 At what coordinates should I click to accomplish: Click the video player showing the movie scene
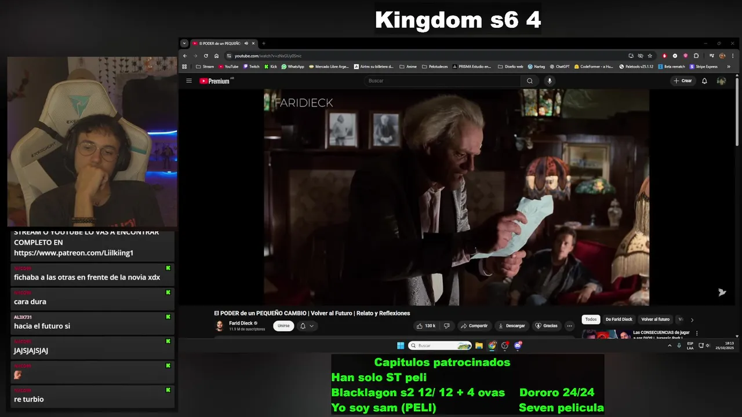[x=456, y=197]
